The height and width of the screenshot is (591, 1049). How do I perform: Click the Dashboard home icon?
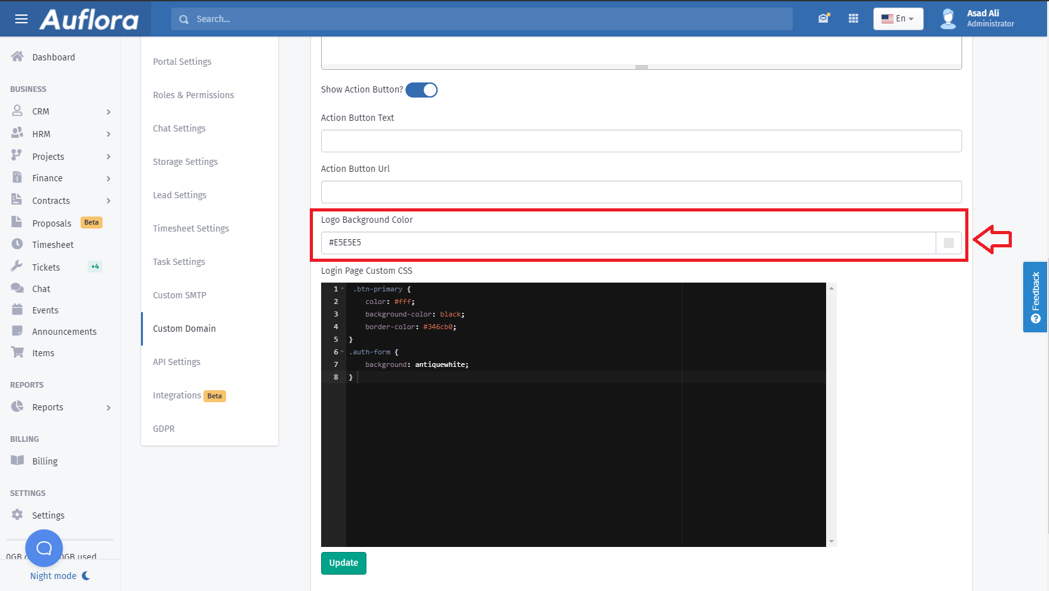coord(18,57)
